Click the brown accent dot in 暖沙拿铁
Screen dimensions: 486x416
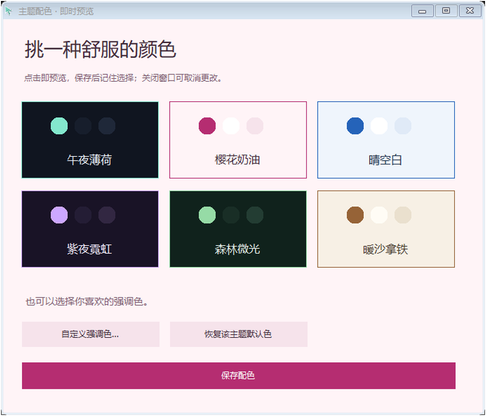tap(355, 215)
